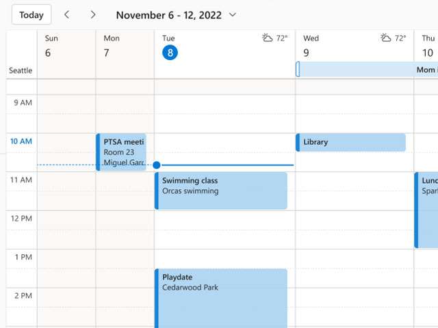This screenshot has height=328, width=438.
Task: Expand the date range dropdown chevron
Action: click(x=233, y=14)
